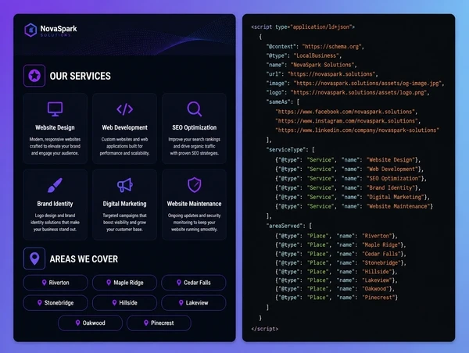
Task: Click the pin icon in the Hillside pill
Action: 114,303
